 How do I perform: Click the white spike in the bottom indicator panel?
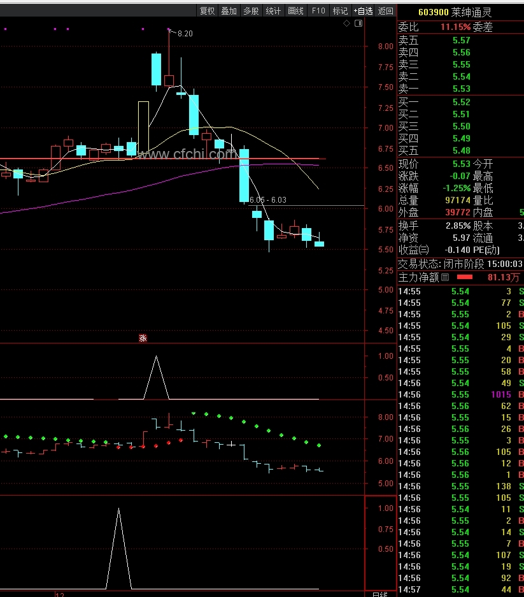click(x=118, y=549)
